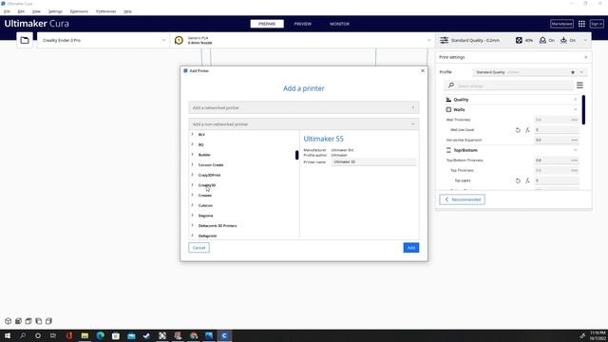Close the Print settings panel
Image resolution: width=608 pixels, height=342 pixels.
[586, 57]
